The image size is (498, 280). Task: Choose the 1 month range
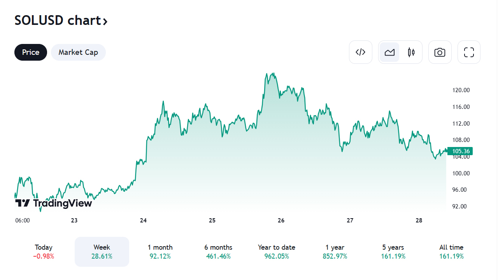(160, 252)
